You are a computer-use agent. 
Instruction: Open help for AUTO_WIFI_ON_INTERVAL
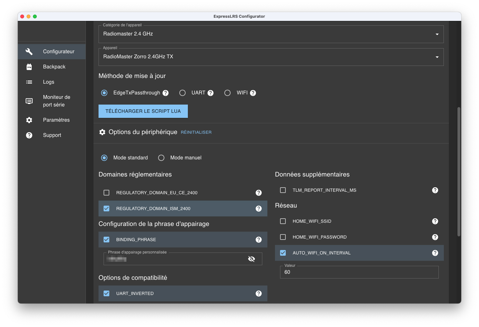tap(435, 253)
